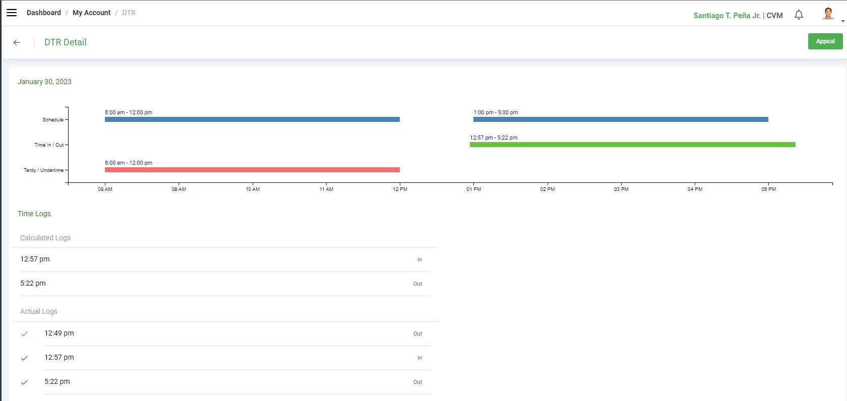Click the DTR breadcrumb item
The image size is (847, 401).
point(129,13)
